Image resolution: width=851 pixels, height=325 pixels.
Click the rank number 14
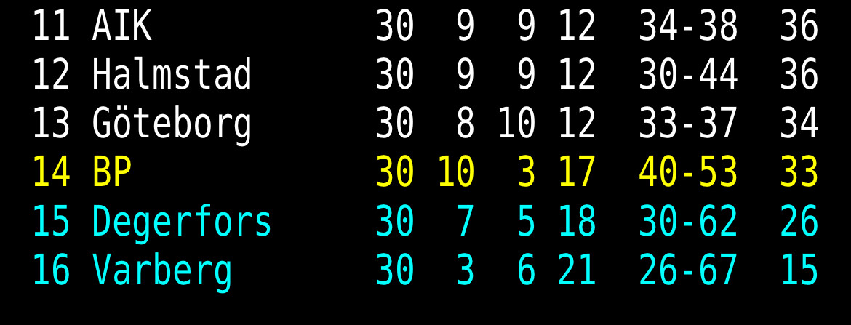(x=51, y=172)
